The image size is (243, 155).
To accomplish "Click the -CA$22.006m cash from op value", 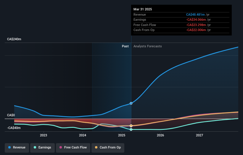I will click(196, 30).
